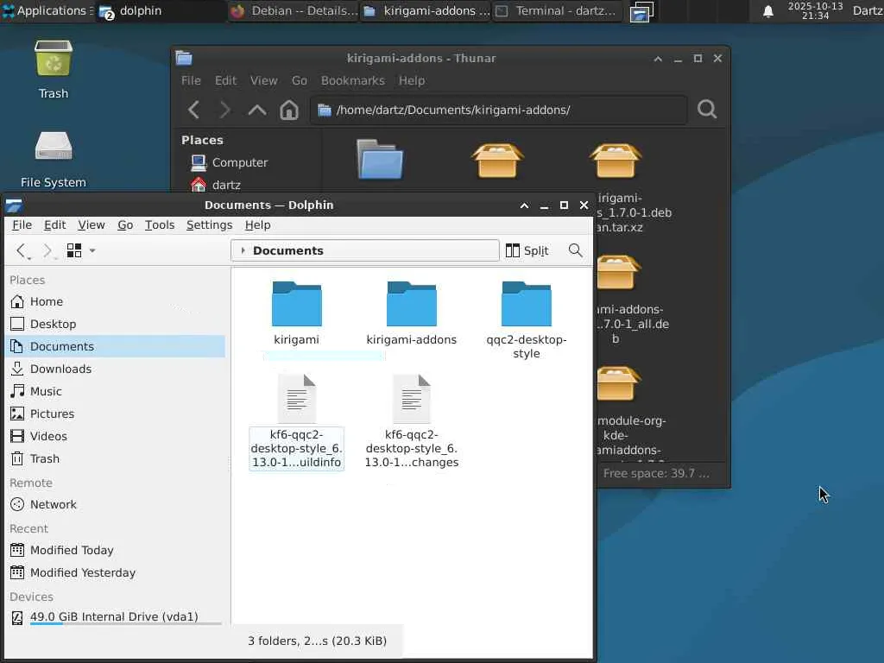The width and height of the screenshot is (884, 663).
Task: Select the deb tar.xz package in Thunar
Action: (x=616, y=161)
